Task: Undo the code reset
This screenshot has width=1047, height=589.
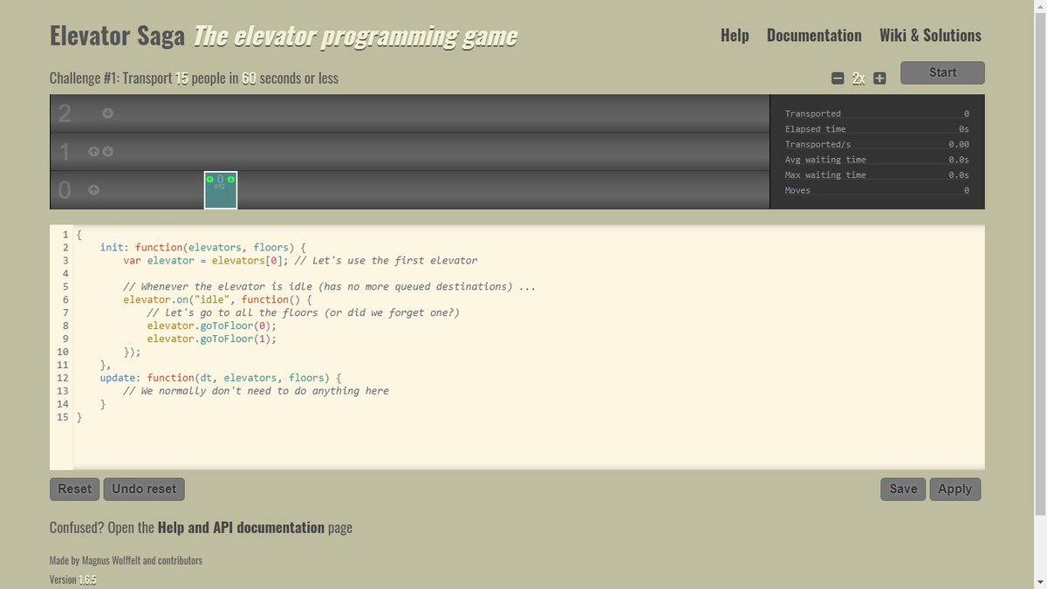Action: coord(143,489)
